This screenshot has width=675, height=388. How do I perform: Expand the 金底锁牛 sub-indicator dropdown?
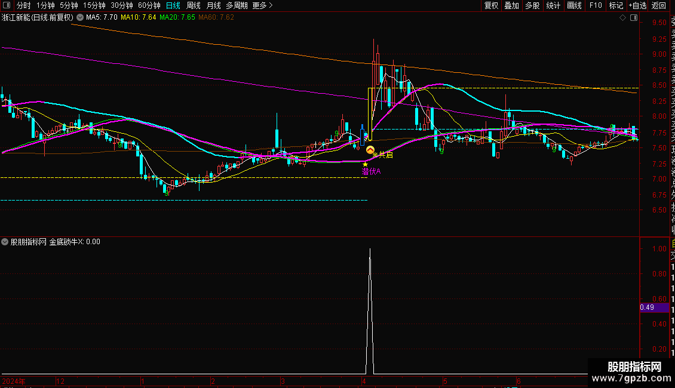5,242
